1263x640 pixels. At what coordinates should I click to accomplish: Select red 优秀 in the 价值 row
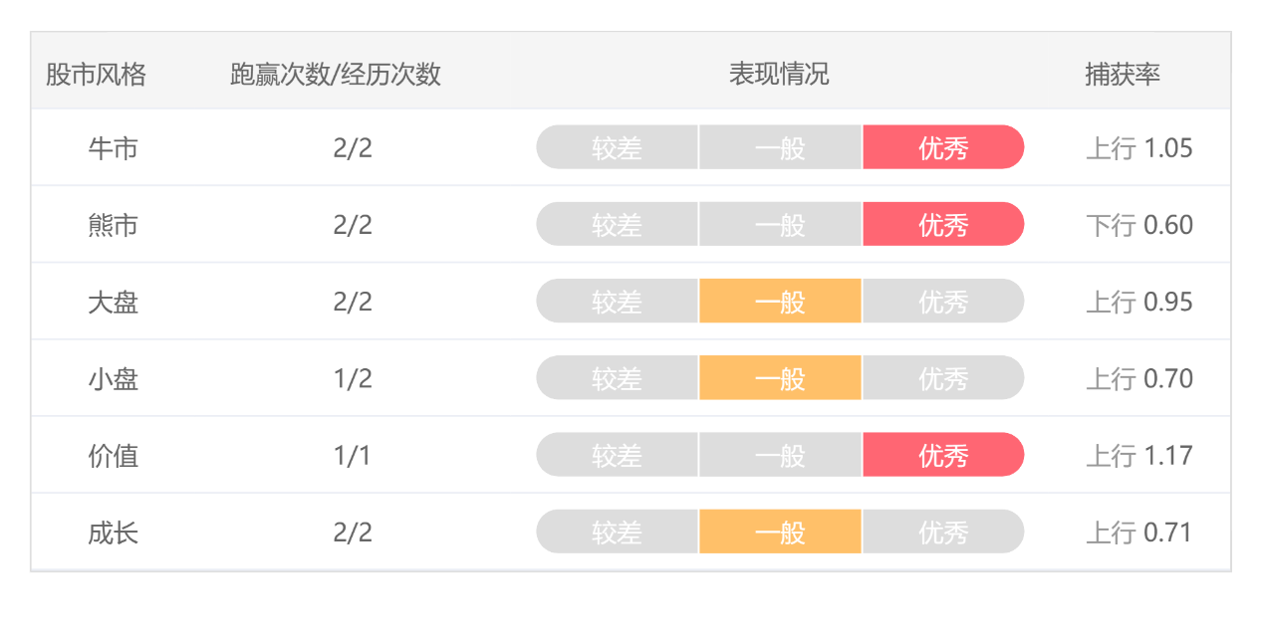pyautogui.click(x=943, y=455)
